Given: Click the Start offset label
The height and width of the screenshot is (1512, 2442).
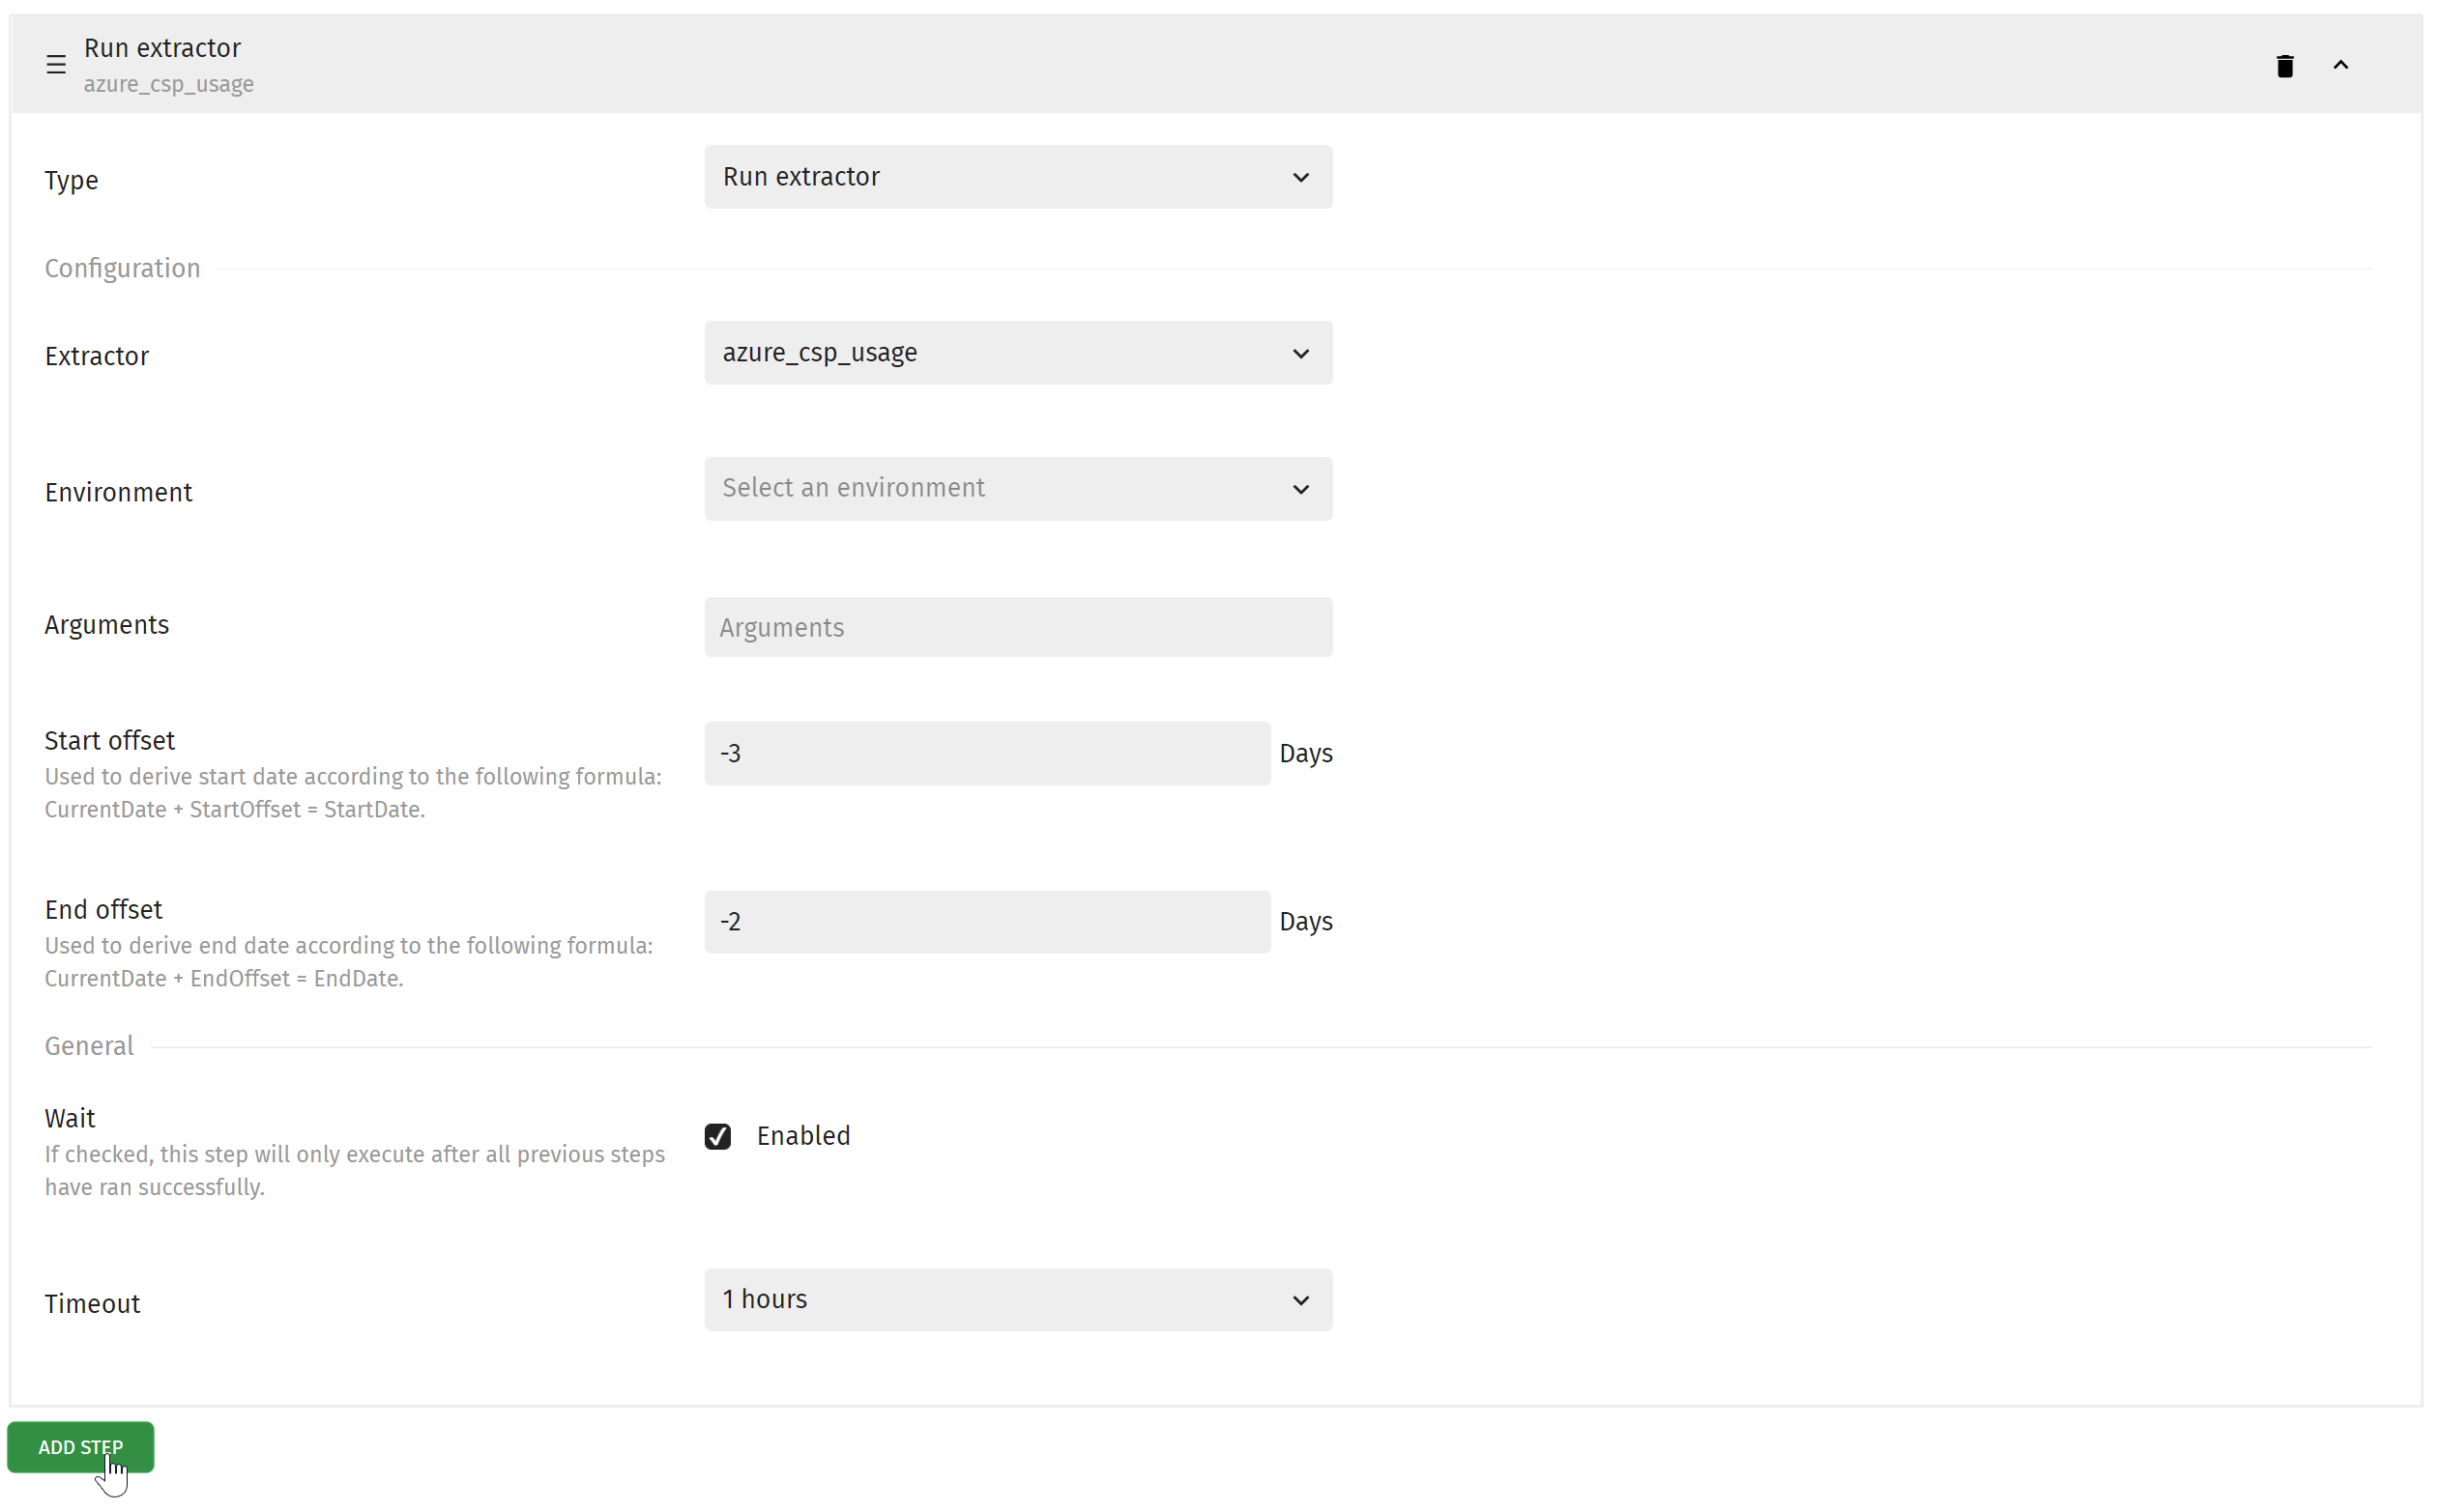Looking at the screenshot, I should click(x=110, y=740).
